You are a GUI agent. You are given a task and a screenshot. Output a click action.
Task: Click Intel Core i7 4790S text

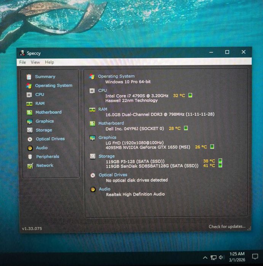pyautogui.click(x=126, y=96)
